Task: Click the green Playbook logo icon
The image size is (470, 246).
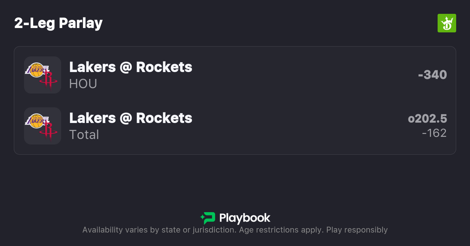Action: coord(208,218)
